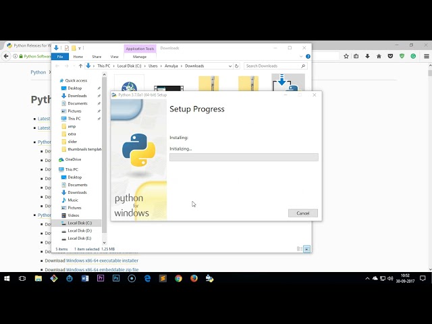Image resolution: width=432 pixels, height=324 pixels.
Task: Click the navigation pane scroll down arrow
Action: [104, 242]
